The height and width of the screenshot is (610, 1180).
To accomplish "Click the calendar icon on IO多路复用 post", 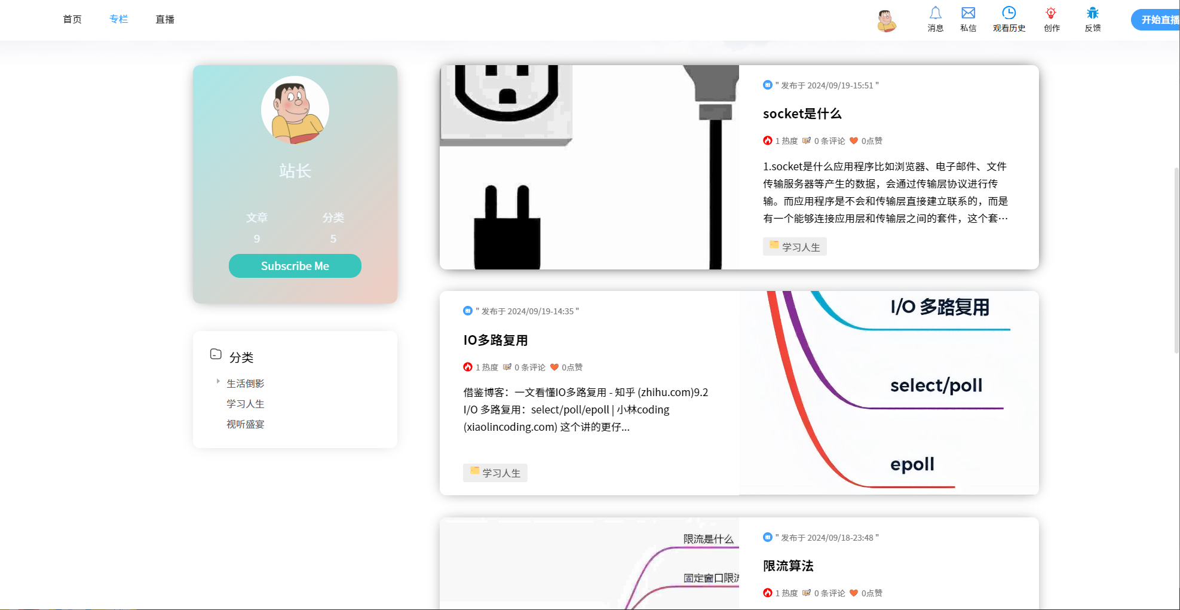I will pyautogui.click(x=468, y=311).
